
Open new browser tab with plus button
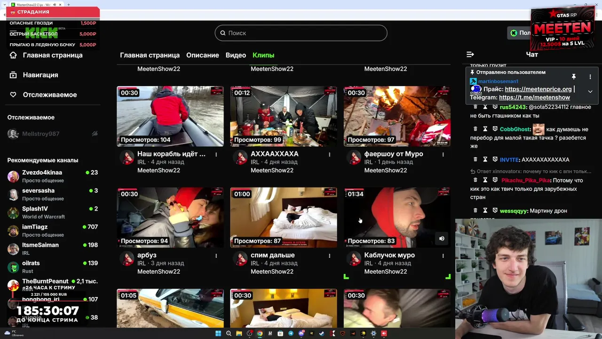click(68, 5)
